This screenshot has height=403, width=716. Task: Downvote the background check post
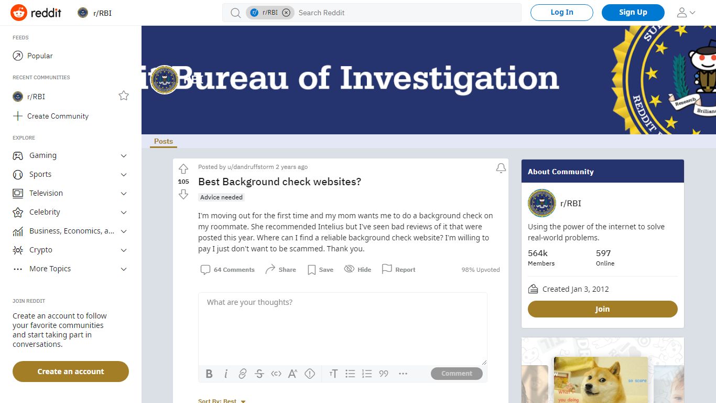click(183, 195)
